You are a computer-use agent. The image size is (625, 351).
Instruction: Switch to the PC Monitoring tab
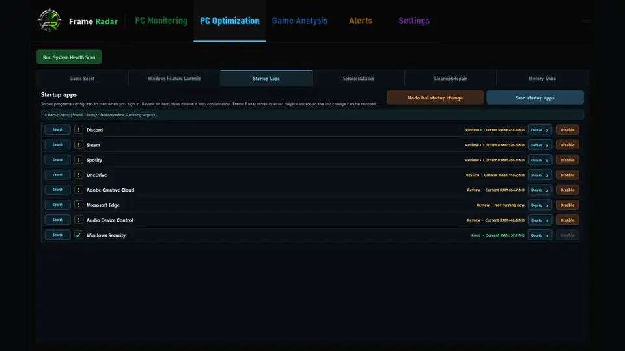point(161,21)
